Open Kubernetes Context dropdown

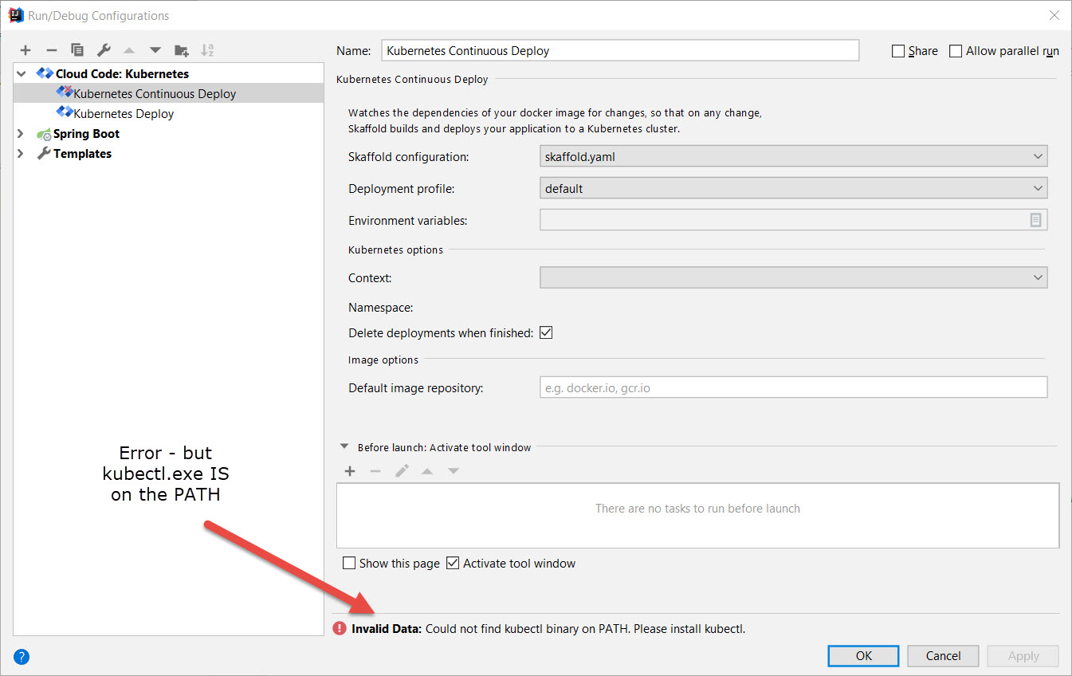(793, 277)
